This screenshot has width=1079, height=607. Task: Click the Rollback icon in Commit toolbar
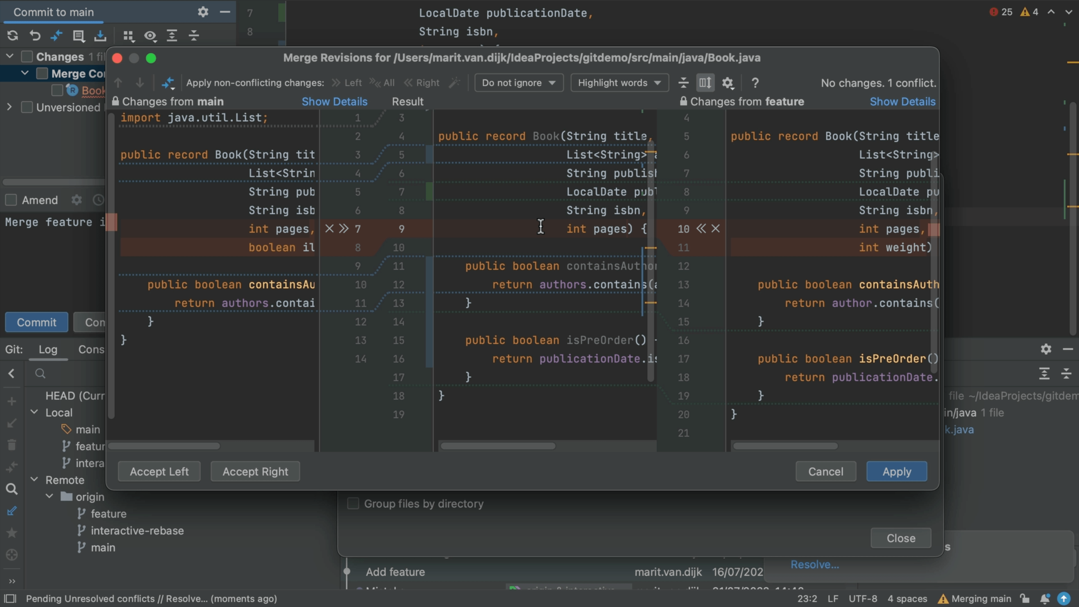point(35,36)
